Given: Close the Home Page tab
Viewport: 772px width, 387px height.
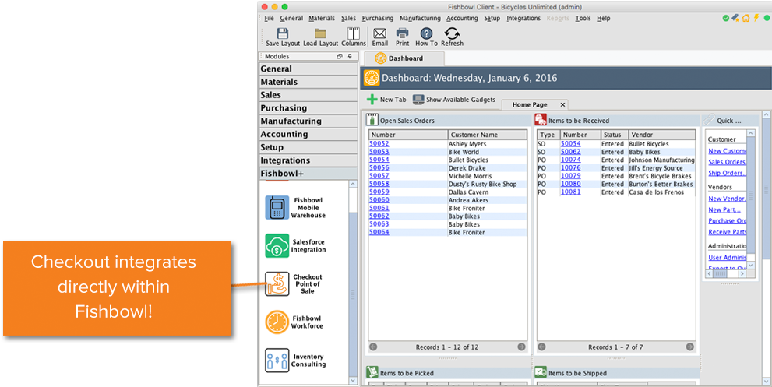Looking at the screenshot, I should point(562,104).
